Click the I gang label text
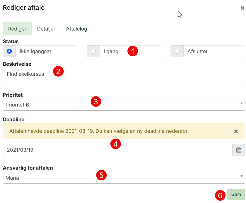Image resolution: width=246 pixels, height=203 pixels. 111,51
